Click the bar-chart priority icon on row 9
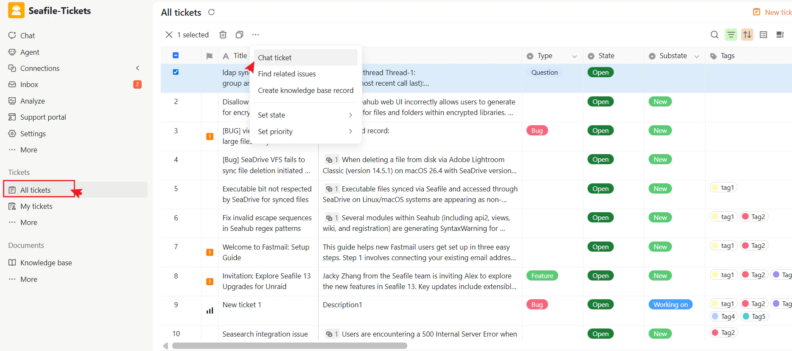Viewport: 792px width, 351px height. pos(210,311)
